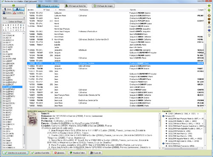The image size is (213, 157).
Task: Click the Incohérences warning triangle button
Action: [x=19, y=13]
